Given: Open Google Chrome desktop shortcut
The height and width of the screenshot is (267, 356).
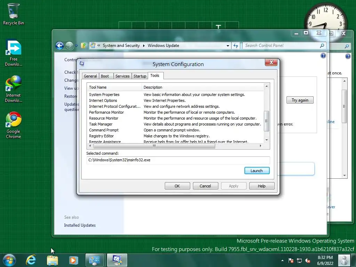Looking at the screenshot, I should click(x=13, y=125).
